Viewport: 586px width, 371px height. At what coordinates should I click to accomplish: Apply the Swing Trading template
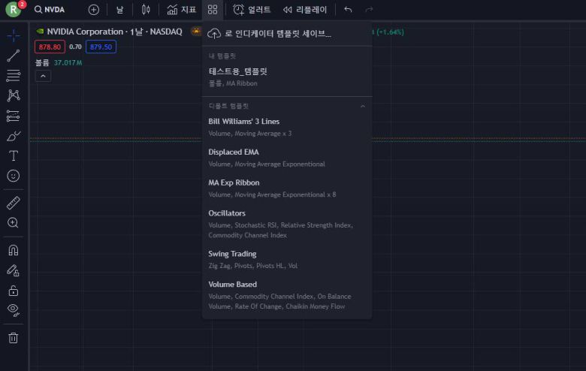click(x=287, y=259)
